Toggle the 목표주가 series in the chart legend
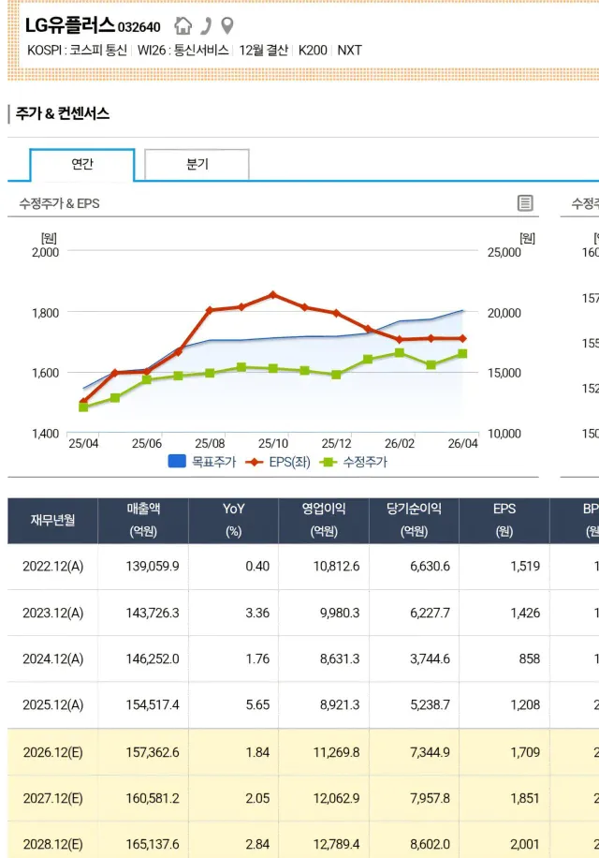 (201, 462)
